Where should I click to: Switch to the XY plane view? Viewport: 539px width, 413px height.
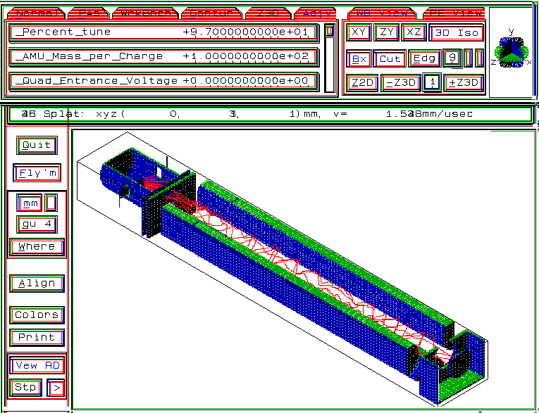(359, 32)
